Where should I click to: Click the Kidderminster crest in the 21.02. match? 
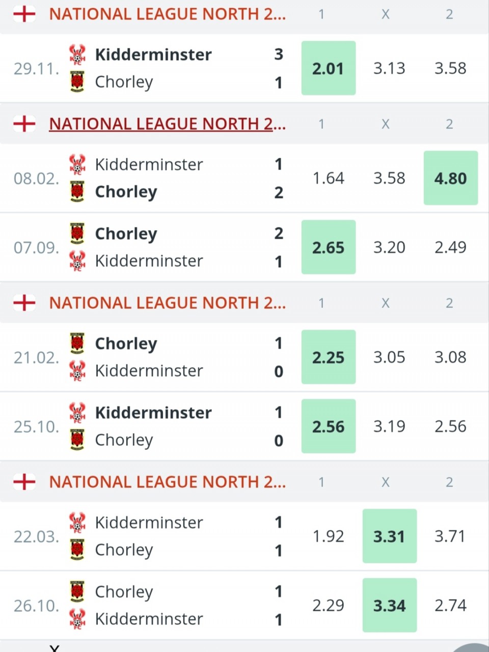tap(77, 371)
